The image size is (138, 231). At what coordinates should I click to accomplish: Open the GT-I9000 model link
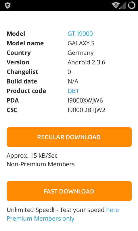(80, 34)
